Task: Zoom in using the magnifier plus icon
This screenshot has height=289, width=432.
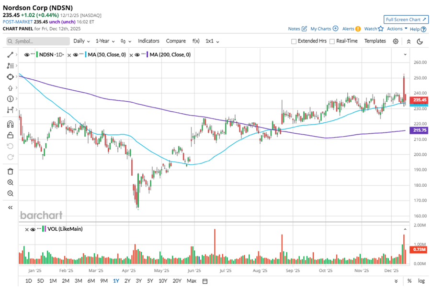Action: coord(10,182)
